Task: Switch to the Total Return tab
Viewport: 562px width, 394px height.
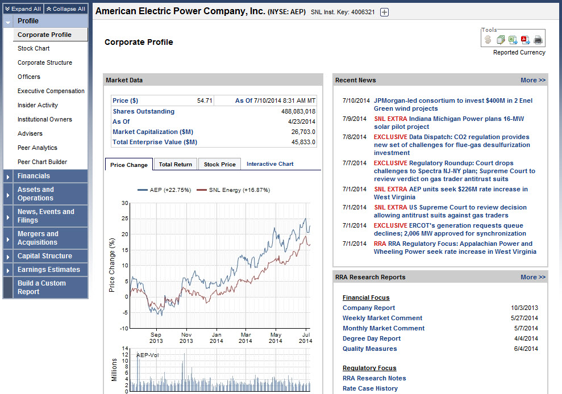Action: point(175,164)
